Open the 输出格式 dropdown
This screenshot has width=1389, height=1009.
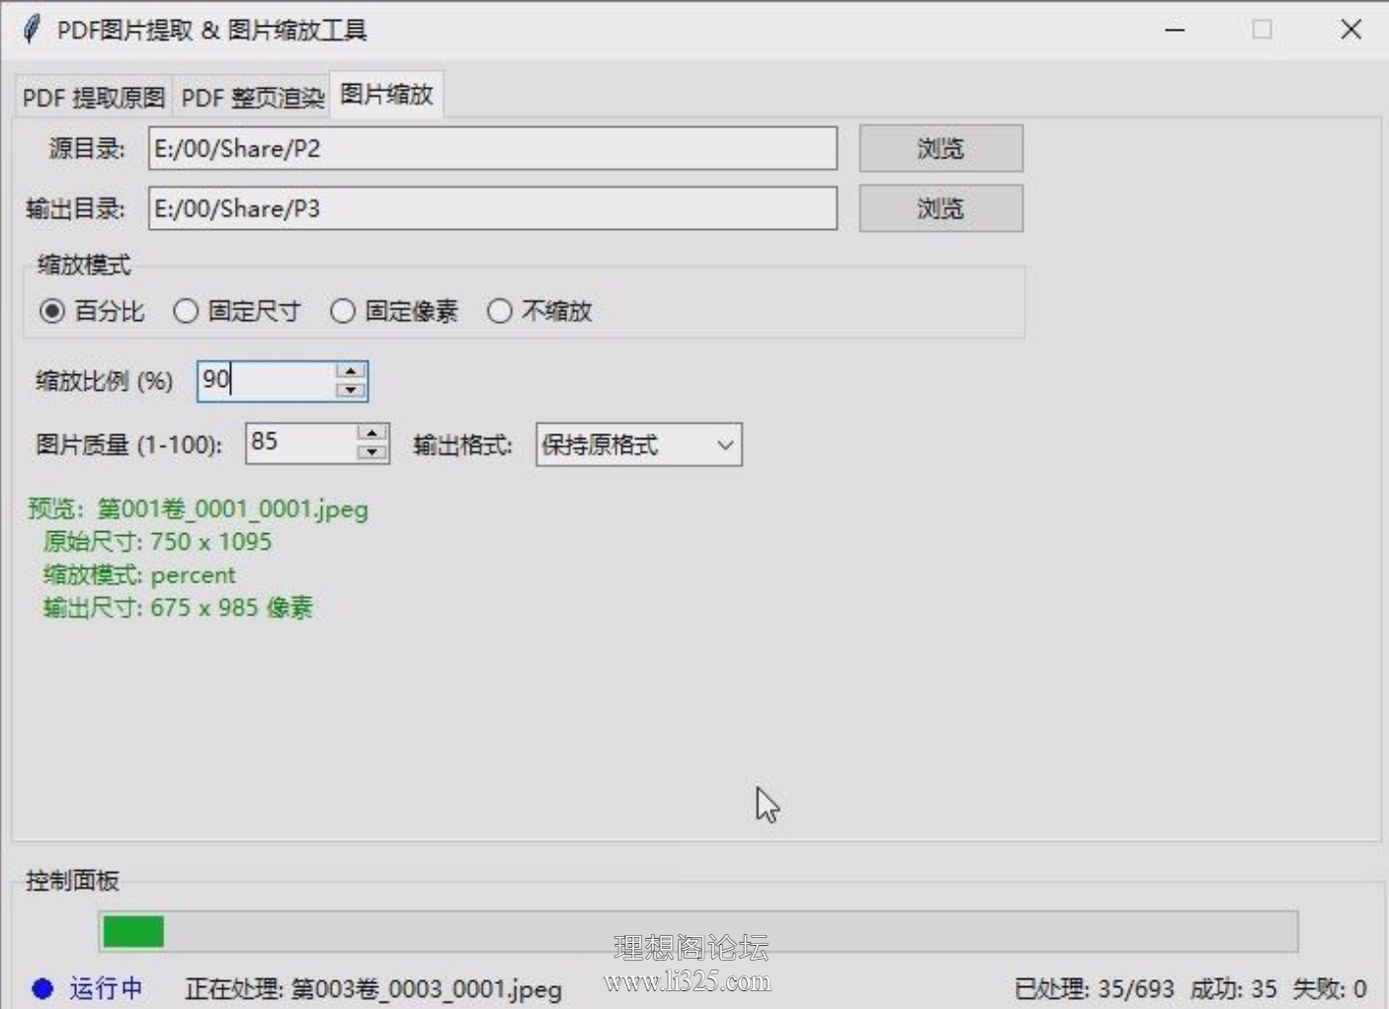point(639,445)
